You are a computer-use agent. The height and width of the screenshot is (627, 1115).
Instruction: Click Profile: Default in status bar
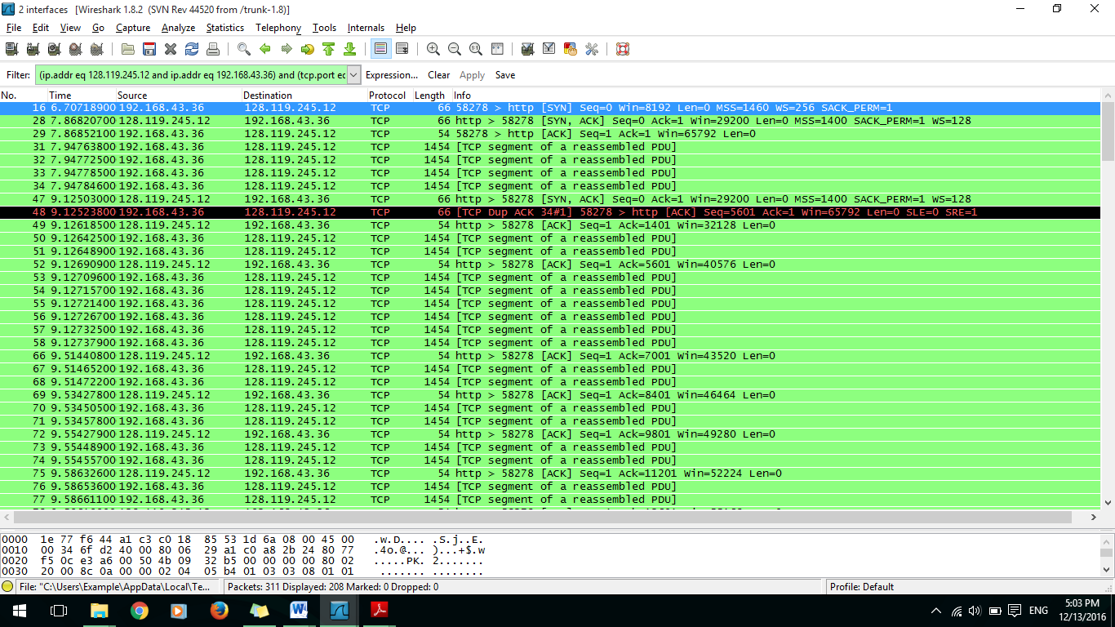tap(862, 586)
